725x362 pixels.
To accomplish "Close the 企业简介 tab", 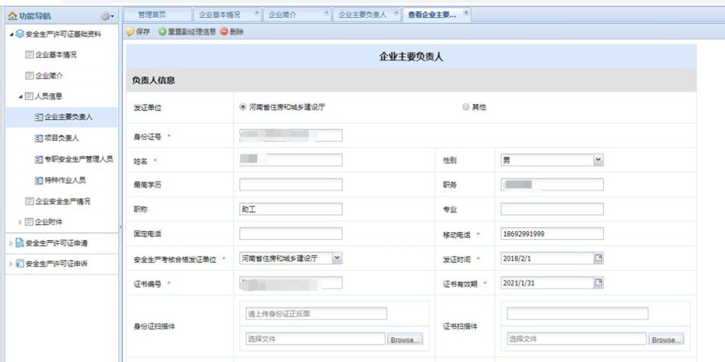I will coord(326,13).
